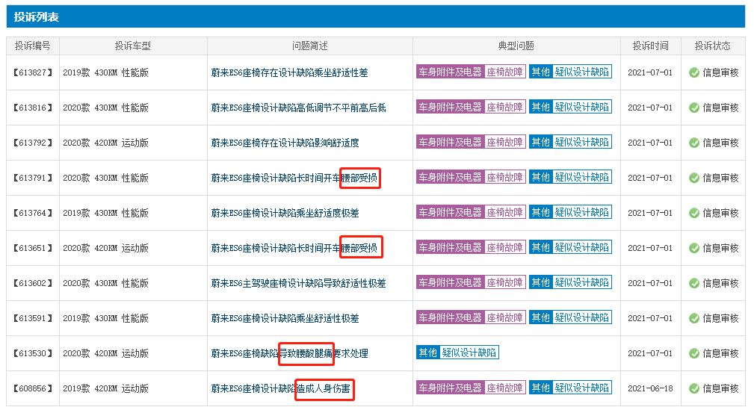Open complaint 蔚来ES6座椅设计缺陷乘坐舒适度极差
The width and height of the screenshot is (754, 416).
pos(285,213)
